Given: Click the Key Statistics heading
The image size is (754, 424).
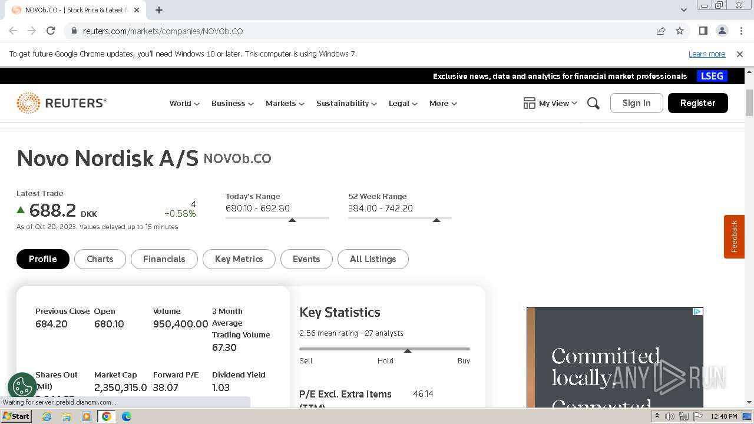Looking at the screenshot, I should click(x=340, y=312).
